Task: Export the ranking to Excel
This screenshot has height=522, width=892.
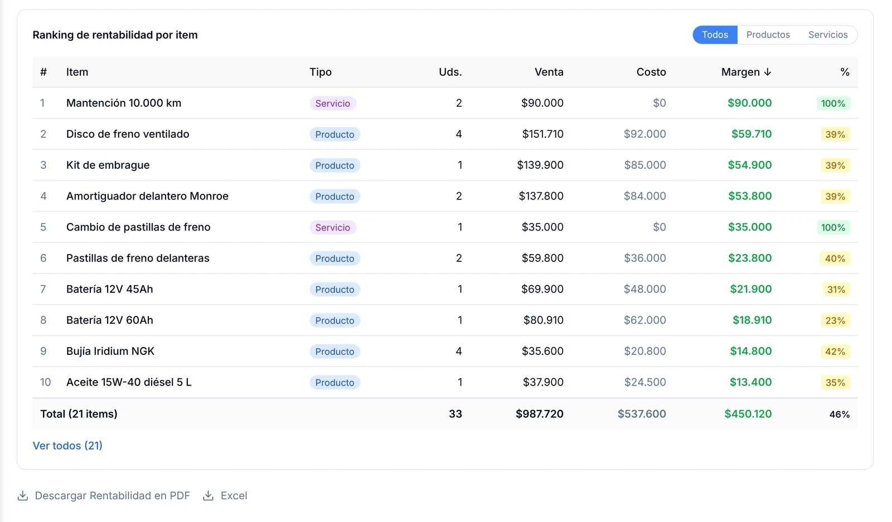Action: coord(225,496)
